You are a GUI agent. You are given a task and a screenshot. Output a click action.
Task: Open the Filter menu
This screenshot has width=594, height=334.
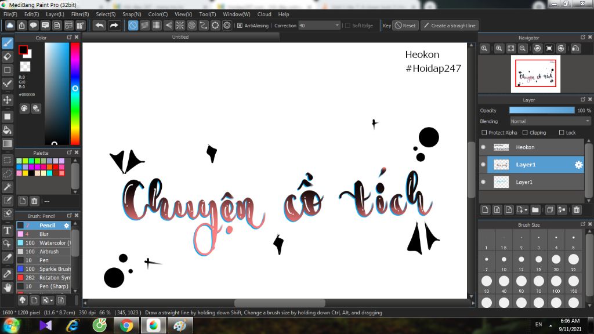80,14
